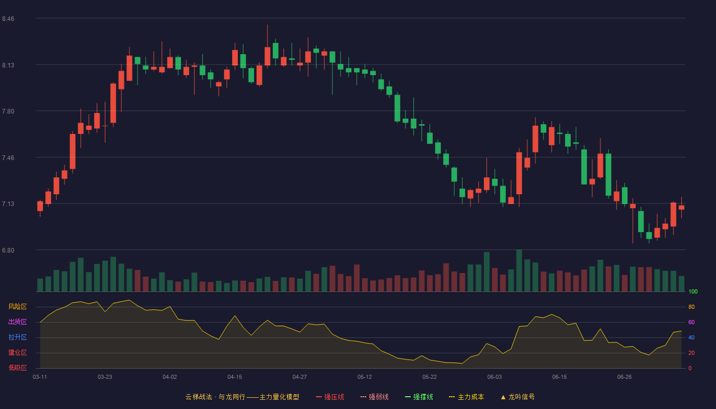Click the 05-22 date label
Screen dimensions: 716x409
[430, 377]
